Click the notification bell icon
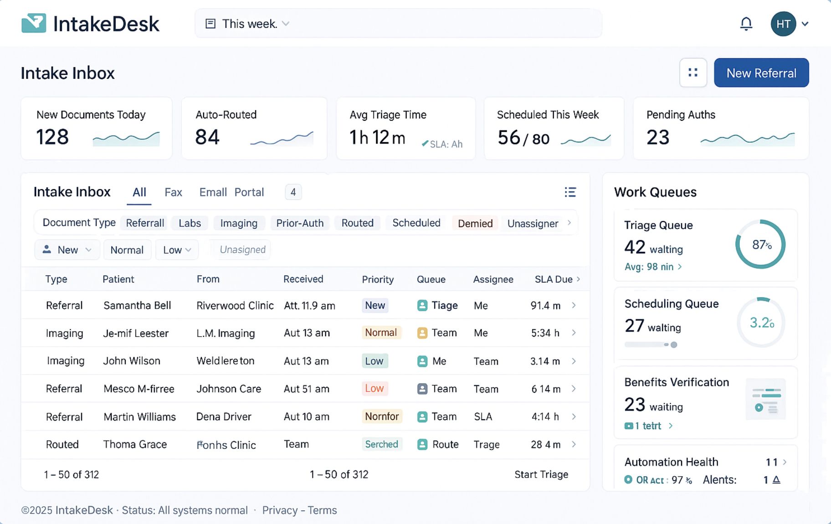This screenshot has width=831, height=524. coord(746,24)
